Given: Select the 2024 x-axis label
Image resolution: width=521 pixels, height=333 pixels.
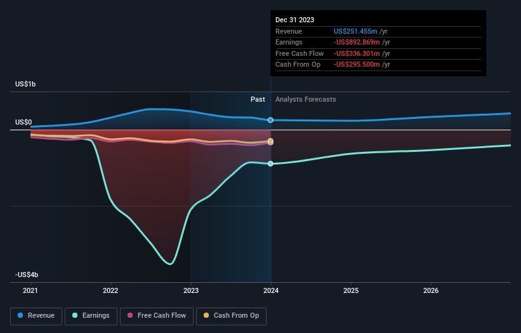Looking at the screenshot, I should [271, 291].
